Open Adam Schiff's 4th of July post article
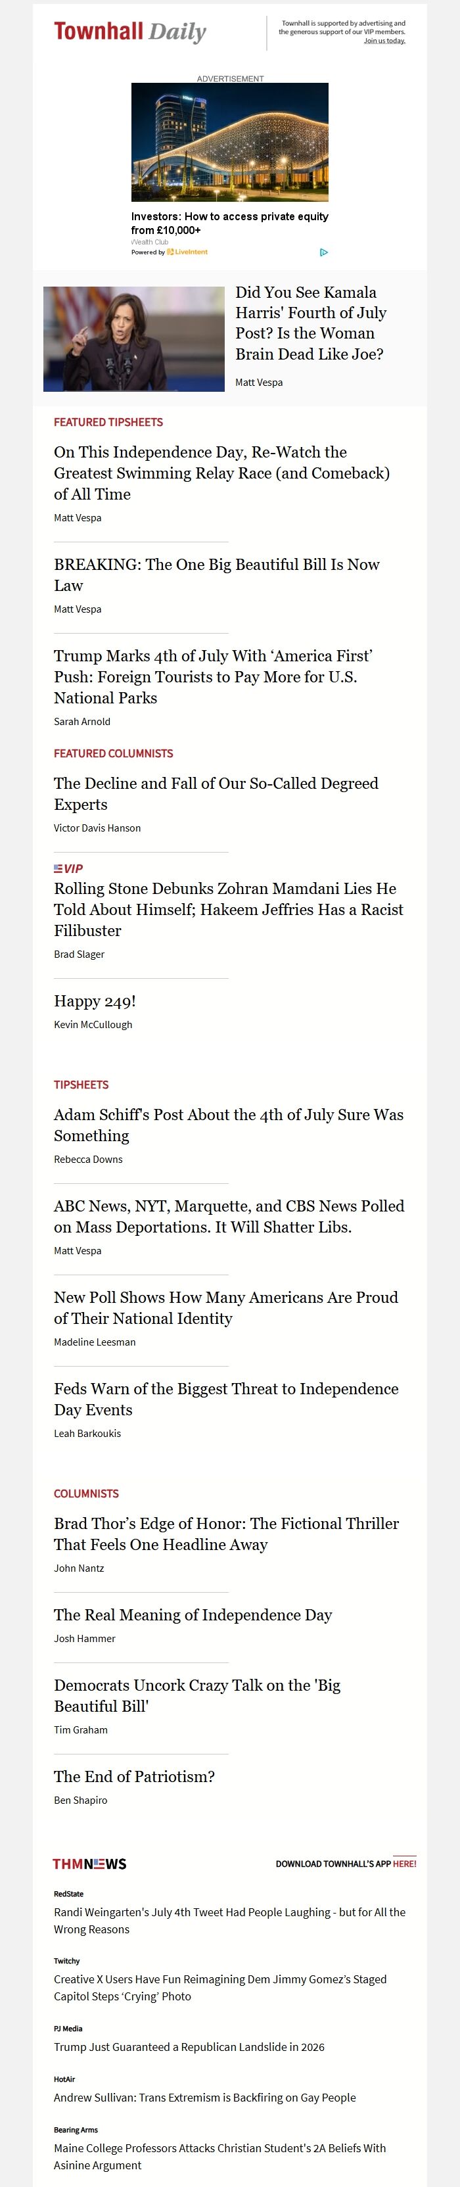 [228, 1125]
